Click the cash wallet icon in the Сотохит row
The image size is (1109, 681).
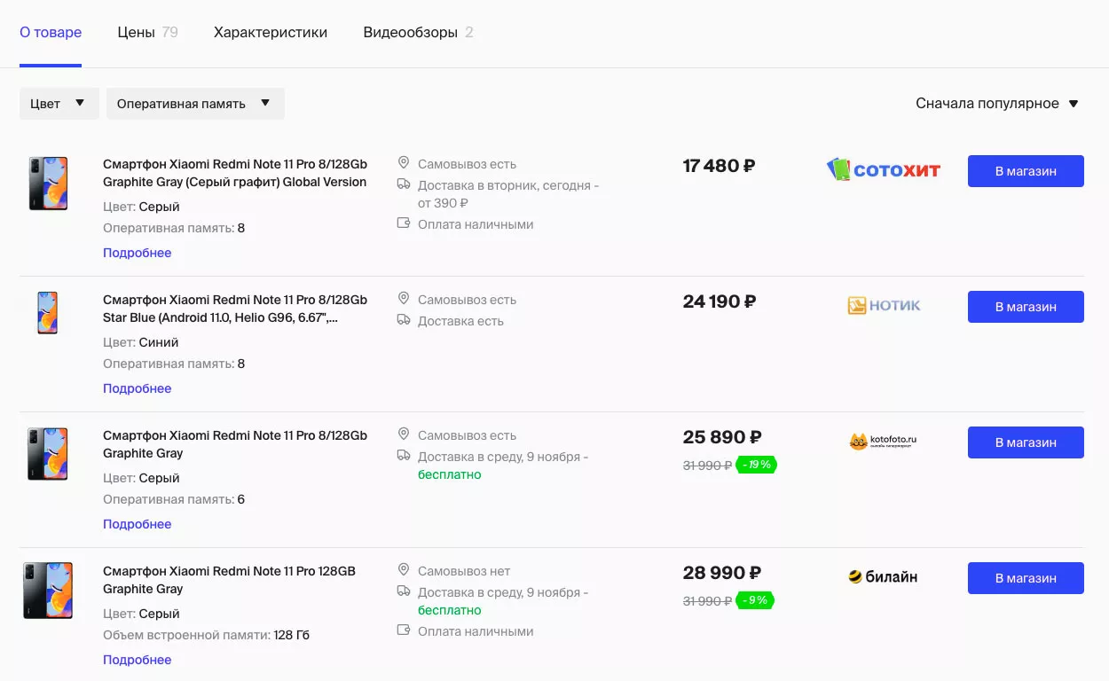(x=404, y=223)
